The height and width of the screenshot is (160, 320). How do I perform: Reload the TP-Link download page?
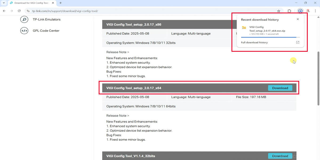point(19,11)
